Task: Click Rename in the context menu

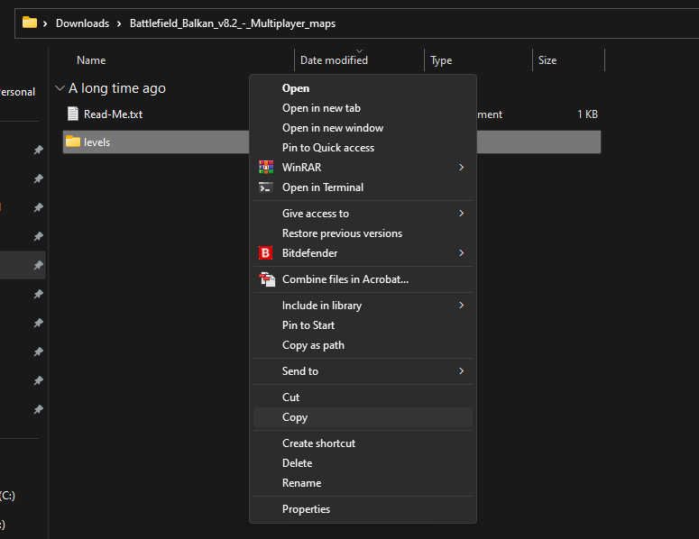Action: (x=301, y=483)
